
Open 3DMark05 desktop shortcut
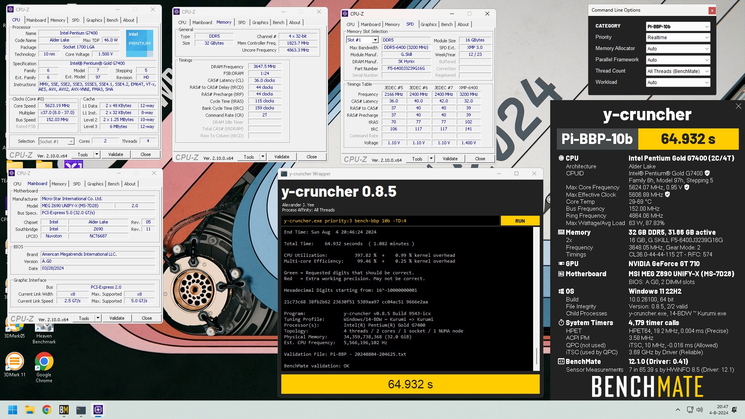(14, 331)
